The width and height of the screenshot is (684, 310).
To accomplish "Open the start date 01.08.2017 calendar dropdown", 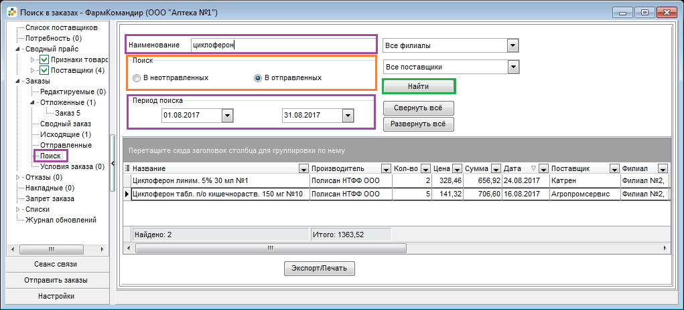I will coord(228,116).
